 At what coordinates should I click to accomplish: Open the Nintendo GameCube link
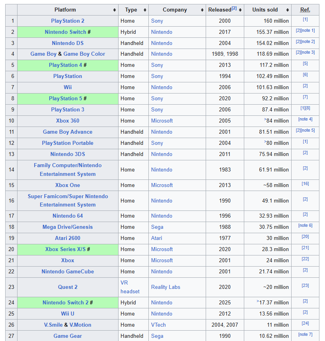68,271
